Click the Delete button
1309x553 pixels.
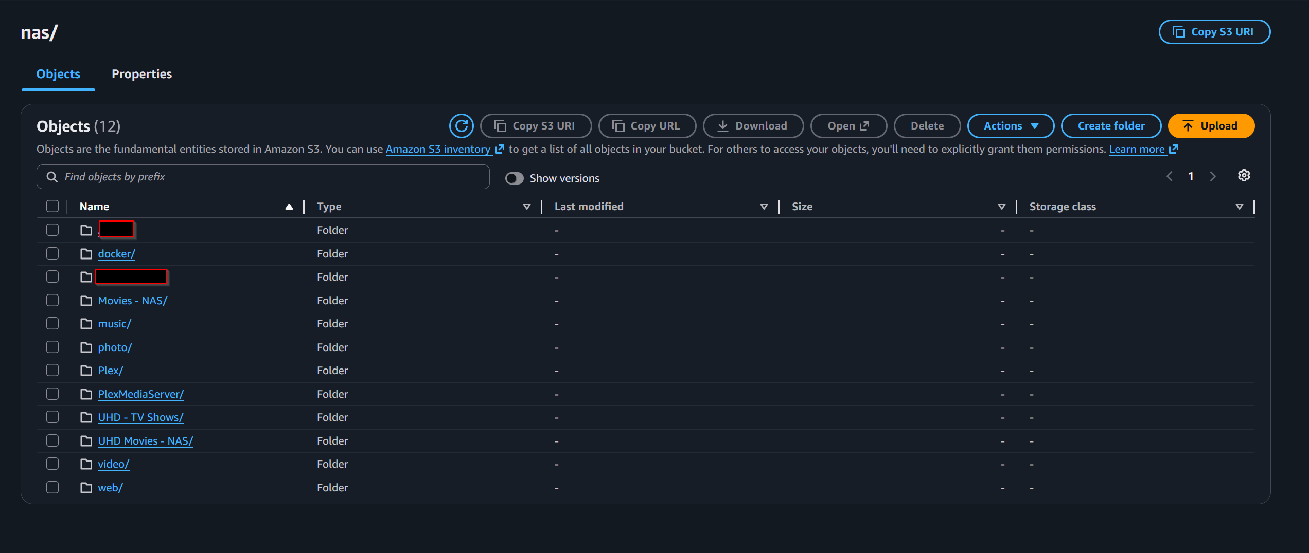click(x=927, y=126)
